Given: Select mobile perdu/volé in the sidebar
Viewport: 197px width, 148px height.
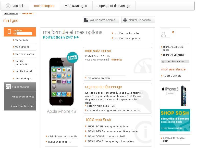Looking at the screenshot, I should pyautogui.click(x=21, y=63).
